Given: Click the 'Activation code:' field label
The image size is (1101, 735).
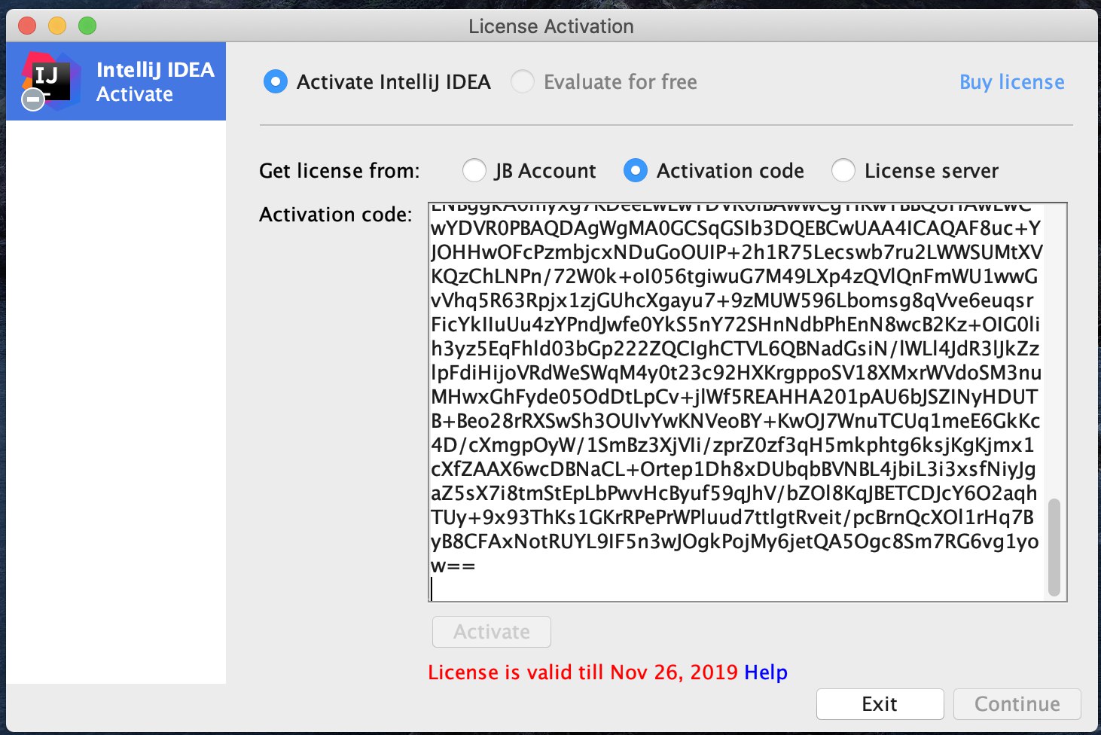Looking at the screenshot, I should 336,214.
